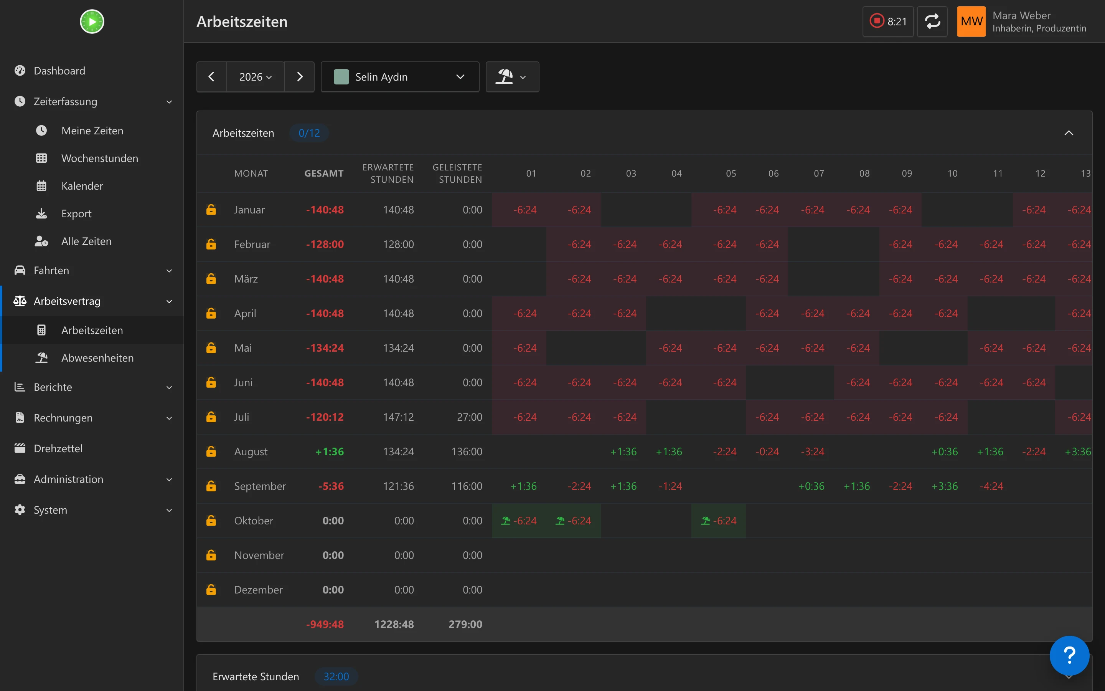This screenshot has height=691, width=1105.
Task: Click the Abwesenheiten umbrella icon in sidebar
Action: (41, 358)
